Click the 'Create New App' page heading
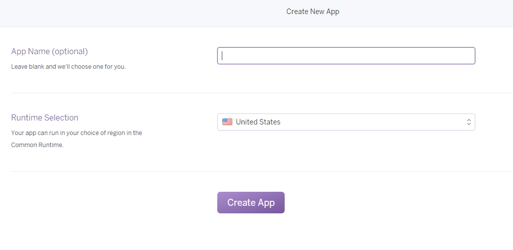This screenshot has width=513, height=250. [312, 12]
